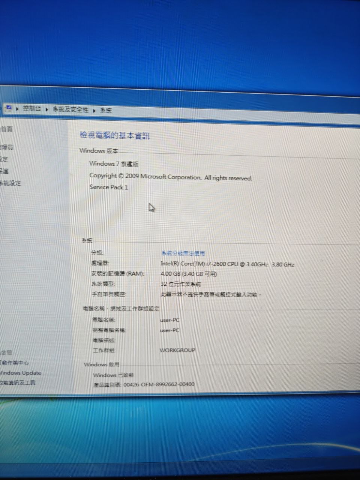Click the Windows 7 旗艦版 edition text
Viewport: 360px width, 480px height.
point(114,164)
